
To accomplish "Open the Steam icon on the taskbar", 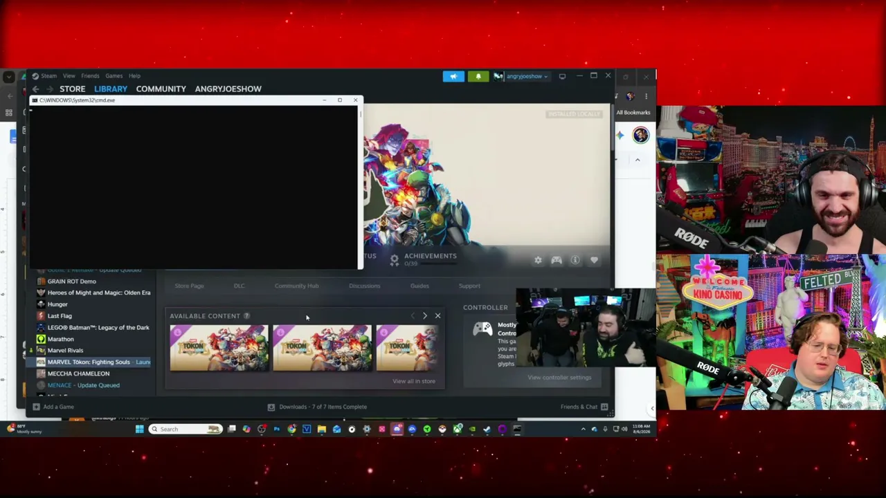I will 487,429.
